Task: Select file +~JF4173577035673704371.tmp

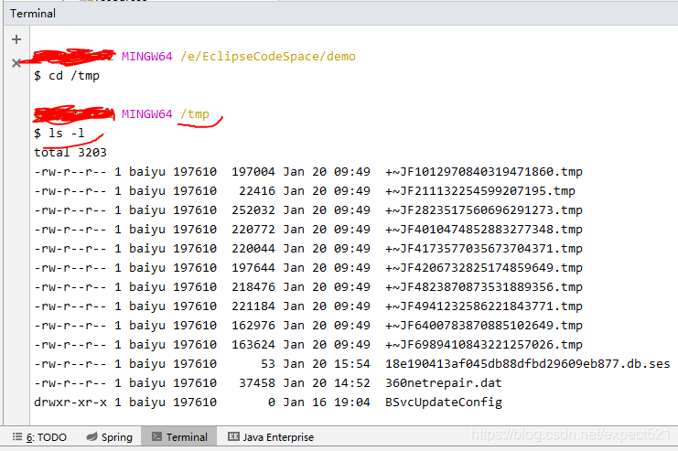Action: click(484, 249)
